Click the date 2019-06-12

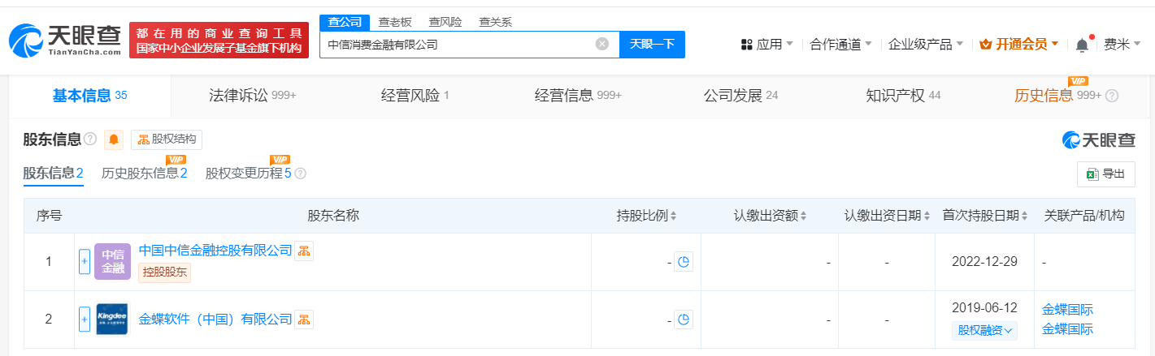[x=984, y=309]
